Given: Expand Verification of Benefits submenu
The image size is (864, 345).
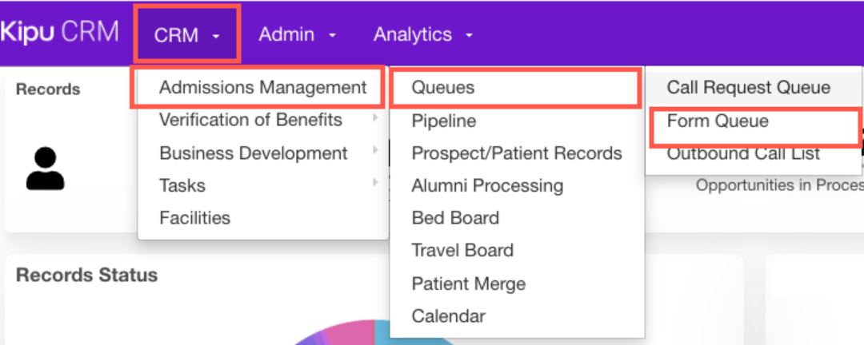Looking at the screenshot, I should [x=250, y=120].
